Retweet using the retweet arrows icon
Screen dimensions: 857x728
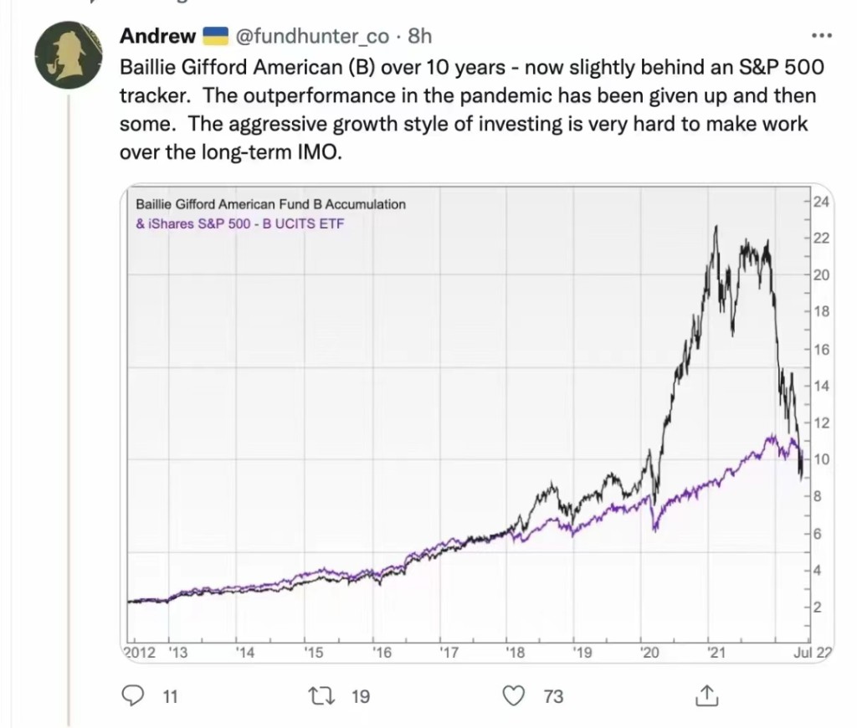point(319,695)
